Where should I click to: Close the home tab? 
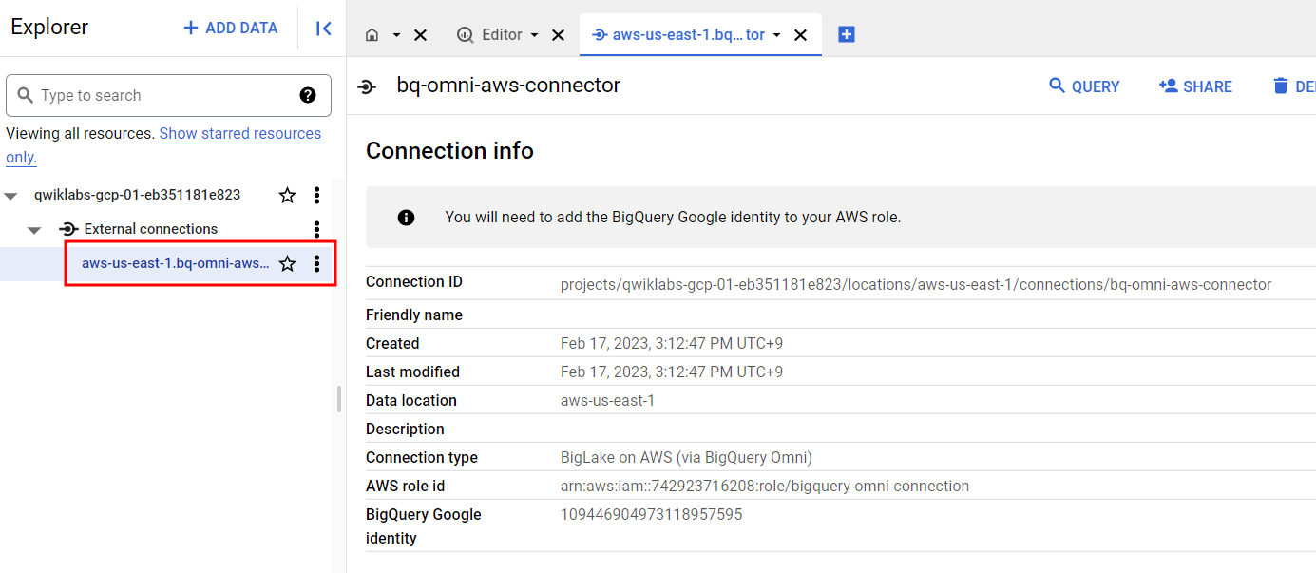click(421, 35)
